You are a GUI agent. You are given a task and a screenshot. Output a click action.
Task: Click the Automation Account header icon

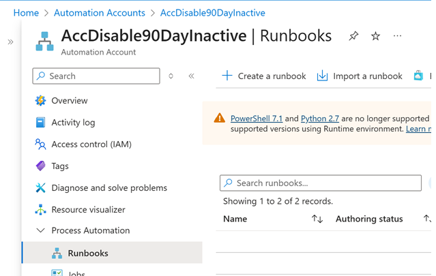click(x=44, y=42)
